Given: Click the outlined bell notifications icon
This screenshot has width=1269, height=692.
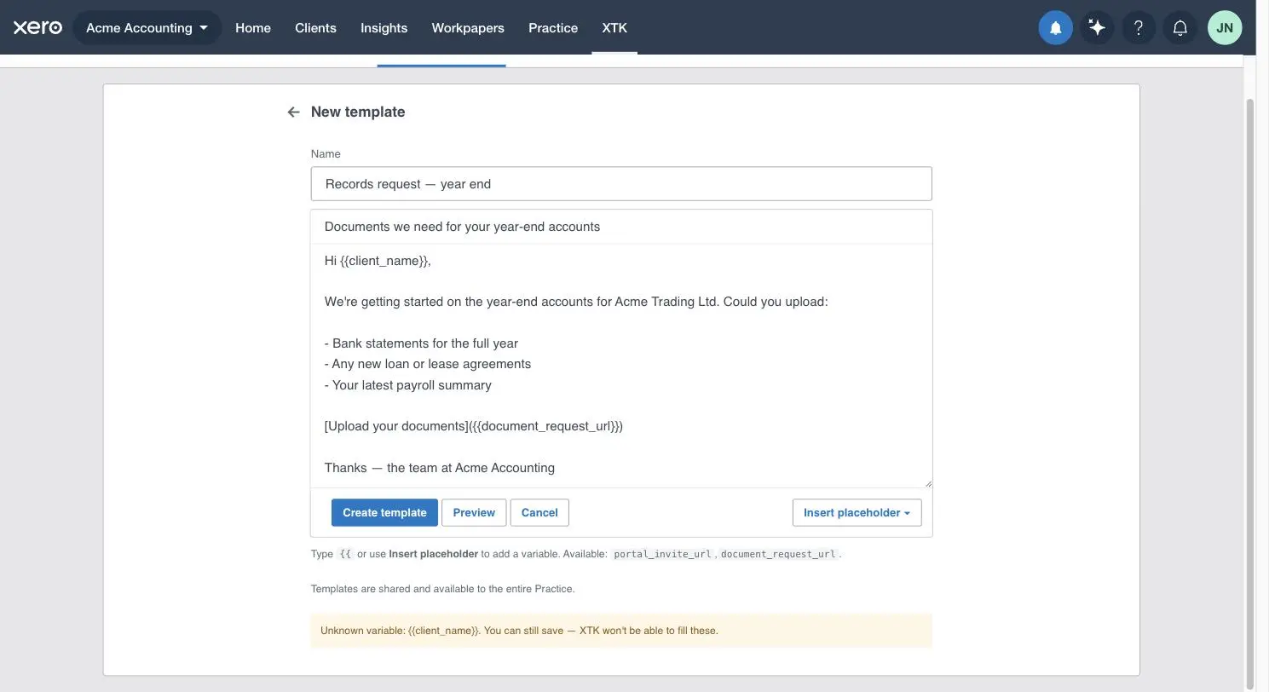Looking at the screenshot, I should click(x=1180, y=28).
